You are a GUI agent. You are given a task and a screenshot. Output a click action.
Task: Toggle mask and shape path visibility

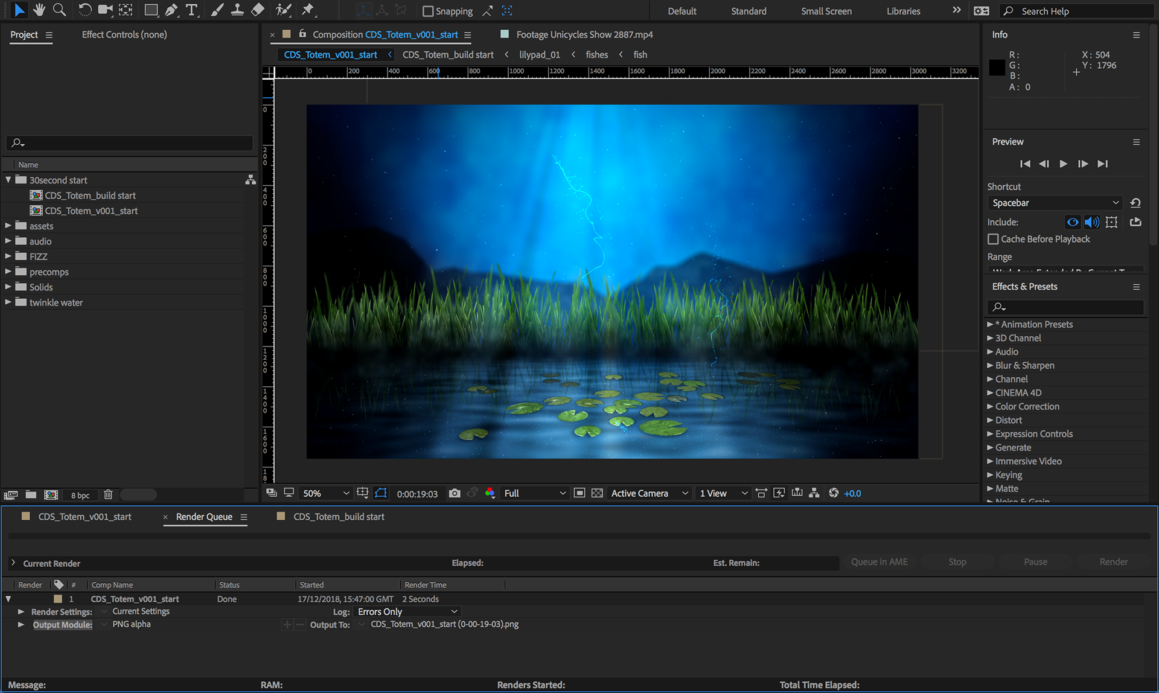[381, 493]
